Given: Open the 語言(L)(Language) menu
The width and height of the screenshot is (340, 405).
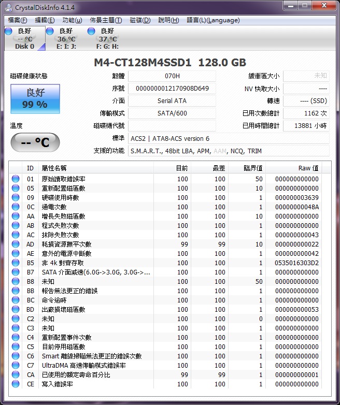Looking at the screenshot, I should [x=213, y=20].
